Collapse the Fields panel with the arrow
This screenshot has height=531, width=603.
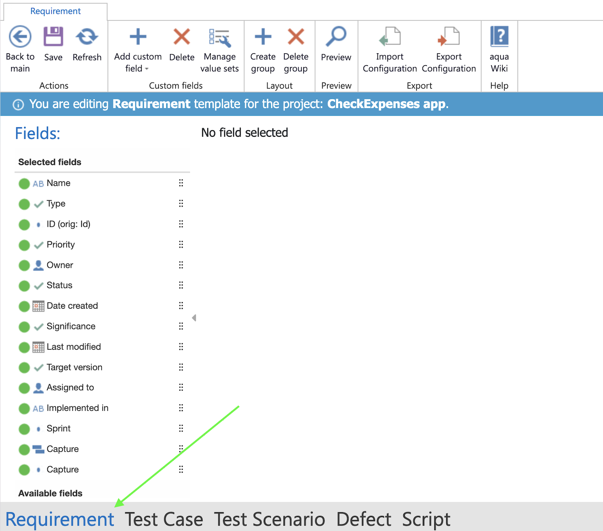pos(194,318)
